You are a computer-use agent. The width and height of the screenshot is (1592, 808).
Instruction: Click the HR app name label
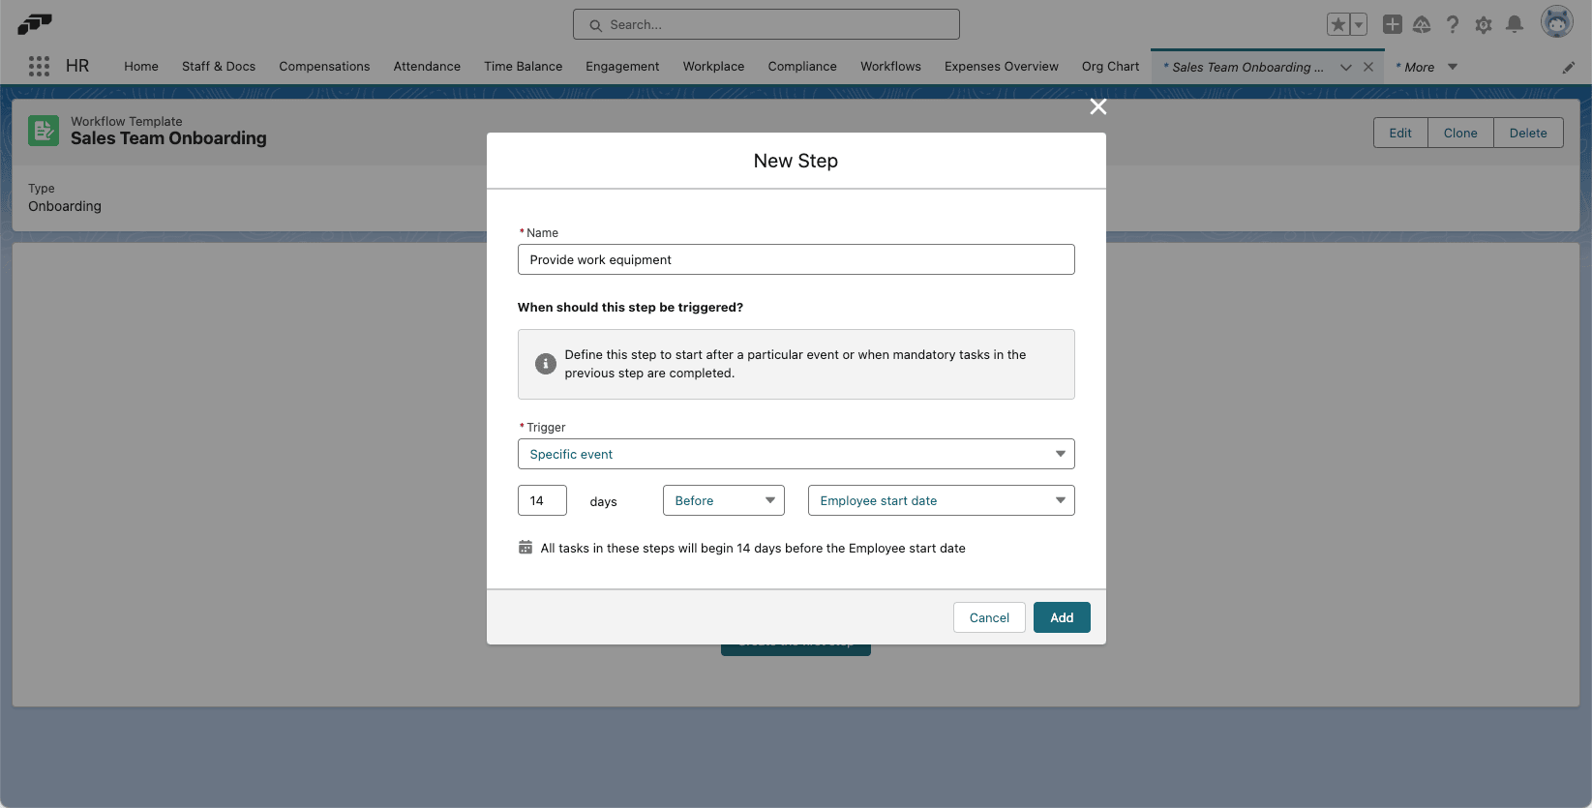(77, 66)
